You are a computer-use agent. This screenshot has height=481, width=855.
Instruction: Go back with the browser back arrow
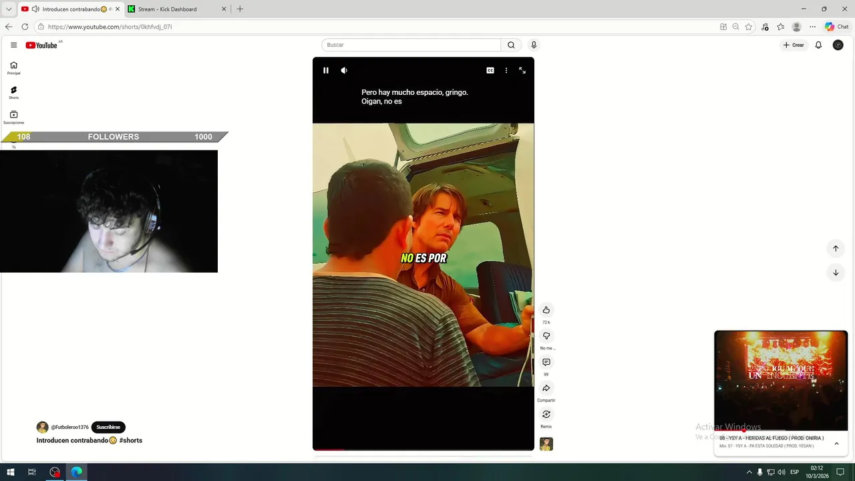[x=9, y=27]
